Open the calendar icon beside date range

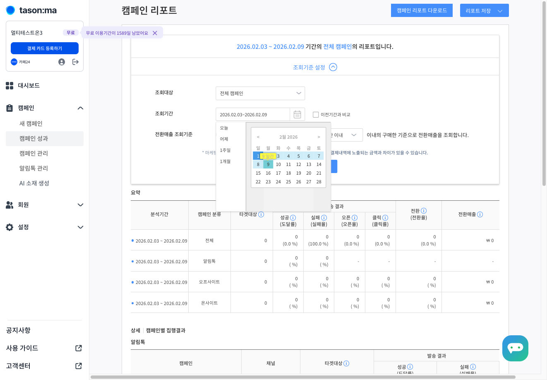(297, 115)
